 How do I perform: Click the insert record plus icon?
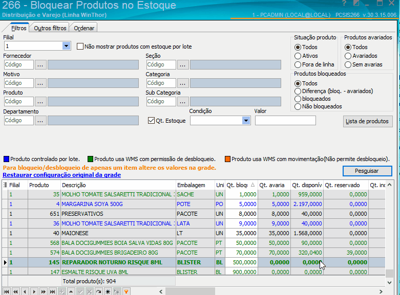62,292
